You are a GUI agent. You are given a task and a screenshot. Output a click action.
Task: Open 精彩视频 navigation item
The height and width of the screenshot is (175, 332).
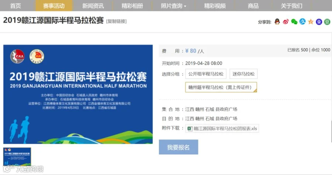(x=215, y=6)
